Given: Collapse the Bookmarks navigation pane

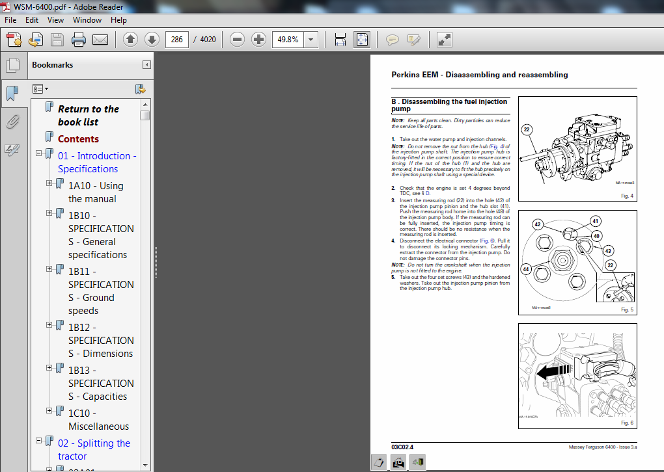Looking at the screenshot, I should click(x=146, y=65).
